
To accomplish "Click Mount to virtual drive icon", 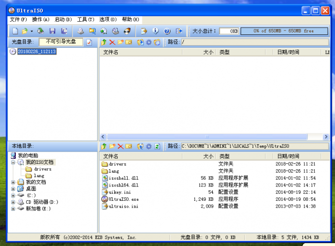I will [x=115, y=31].
